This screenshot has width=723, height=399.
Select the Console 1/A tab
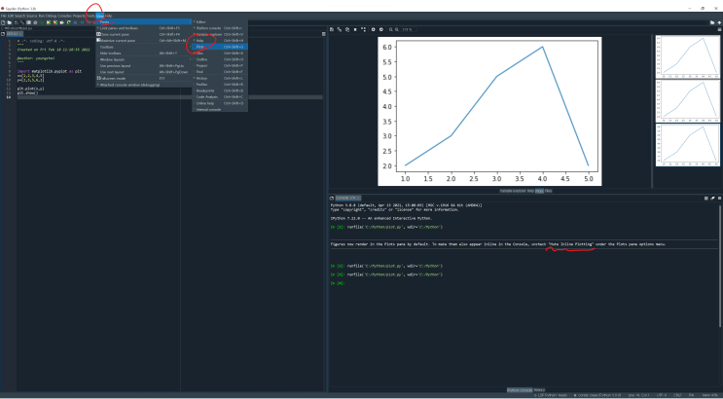pos(347,198)
